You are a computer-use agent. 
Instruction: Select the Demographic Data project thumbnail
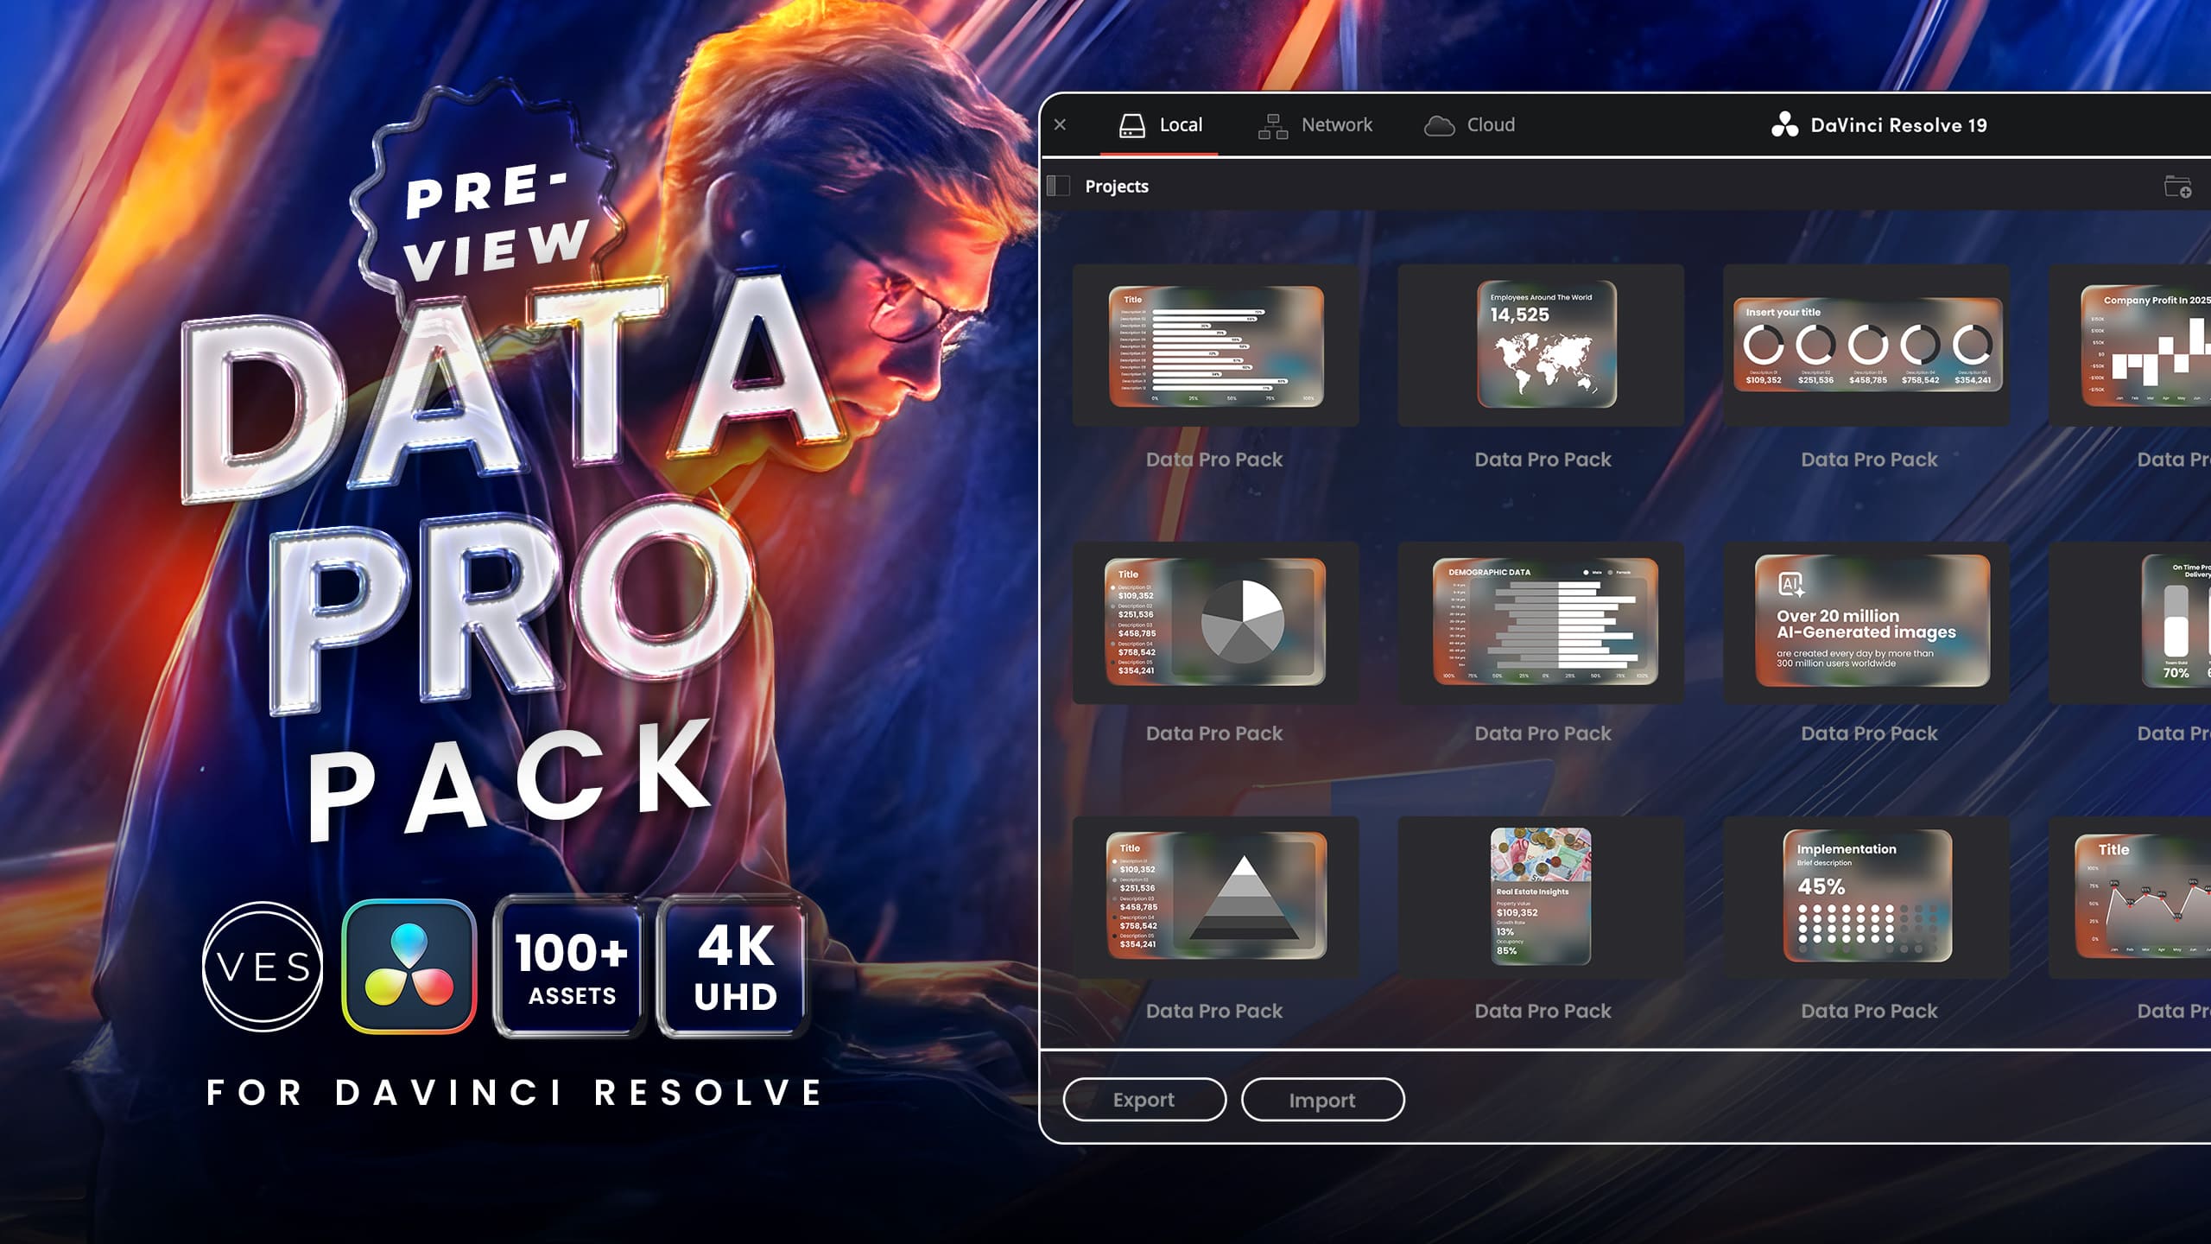[x=1545, y=622]
